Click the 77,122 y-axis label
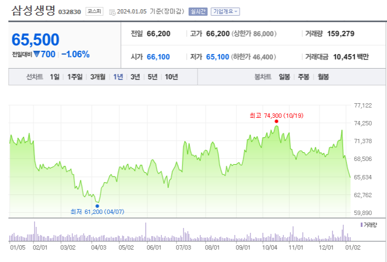Image resolution: width=387 pixels, height=262 pixels. (x=363, y=105)
